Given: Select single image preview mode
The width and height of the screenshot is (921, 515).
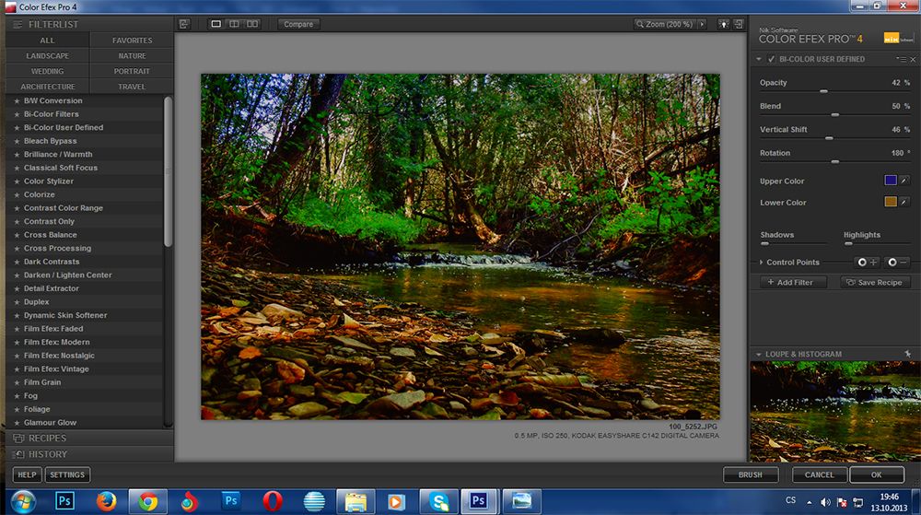Looking at the screenshot, I should 216,24.
